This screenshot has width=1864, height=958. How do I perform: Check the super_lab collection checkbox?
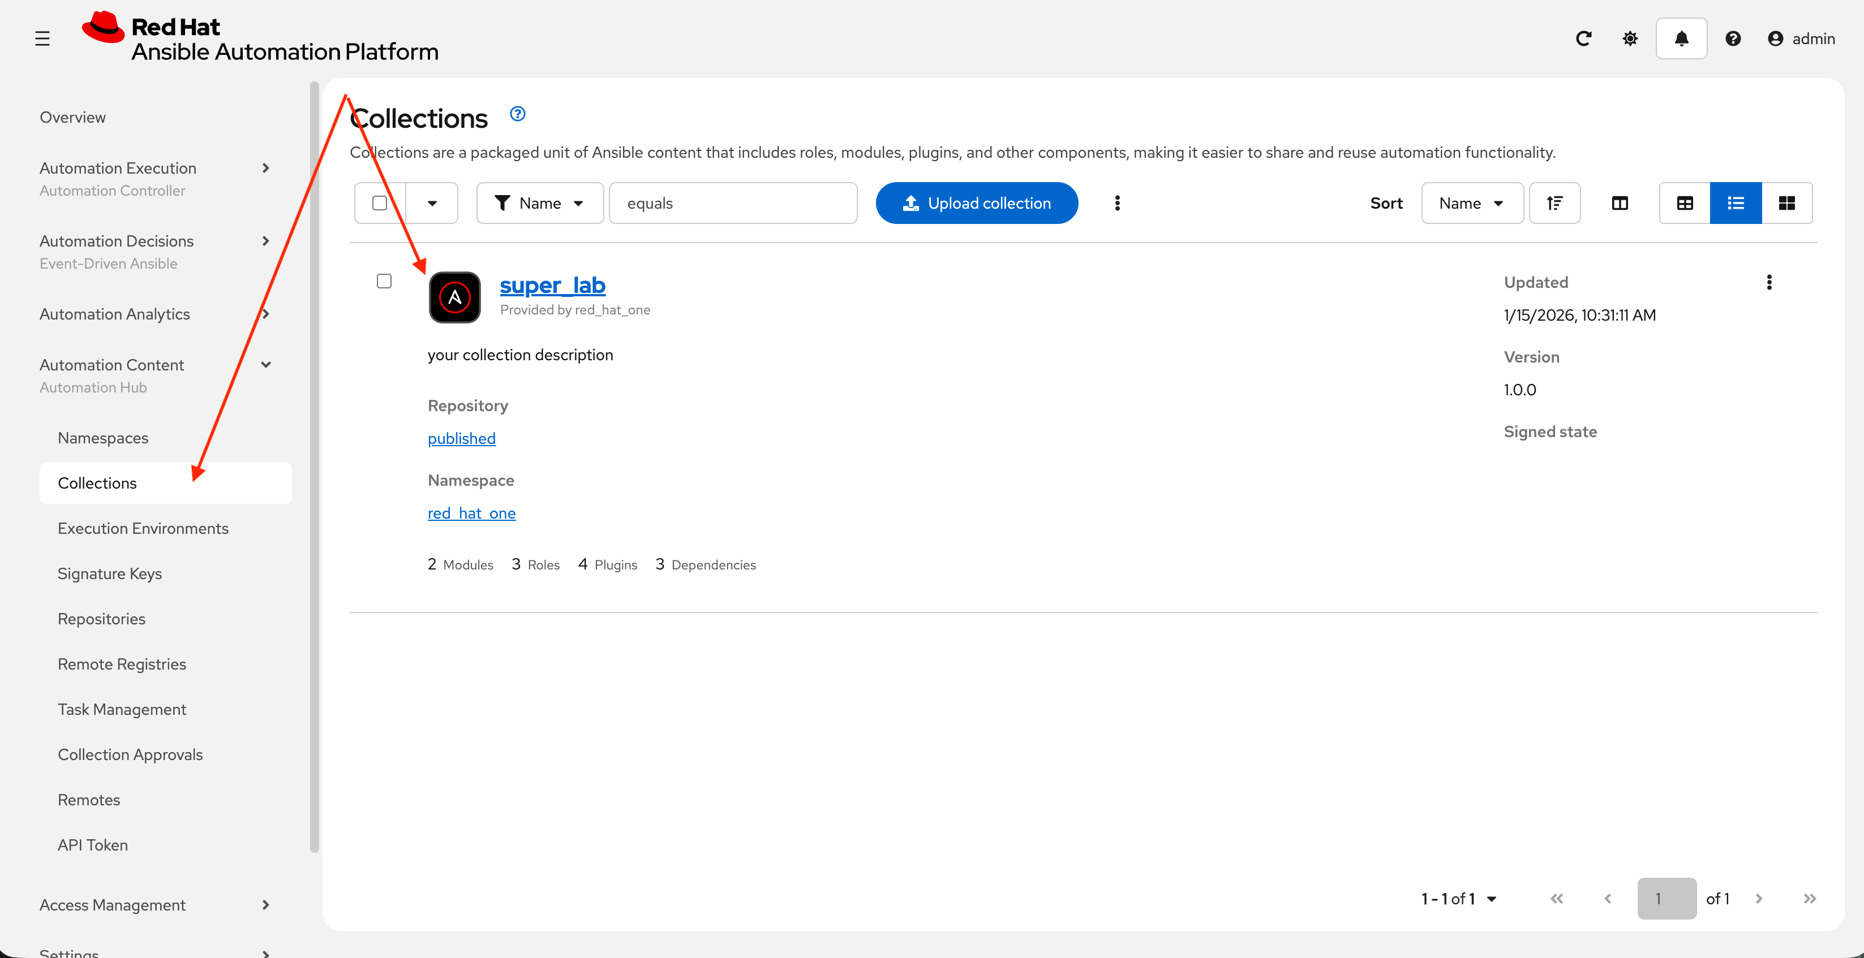coord(384,281)
